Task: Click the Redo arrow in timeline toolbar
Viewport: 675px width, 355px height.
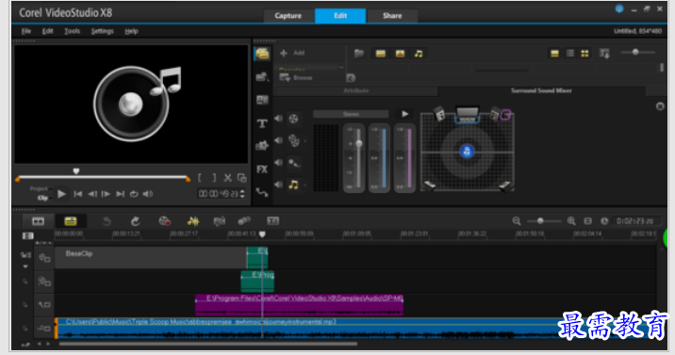Action: (135, 221)
